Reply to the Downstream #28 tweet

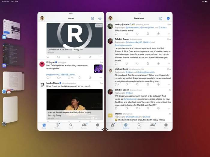(x=48, y=57)
